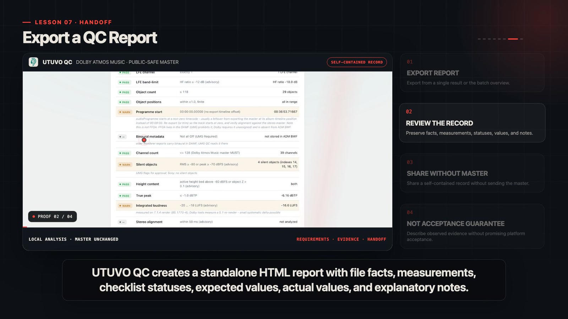The height and width of the screenshot is (319, 568).
Task: Select the 'Height content' check name
Action: (x=147, y=184)
